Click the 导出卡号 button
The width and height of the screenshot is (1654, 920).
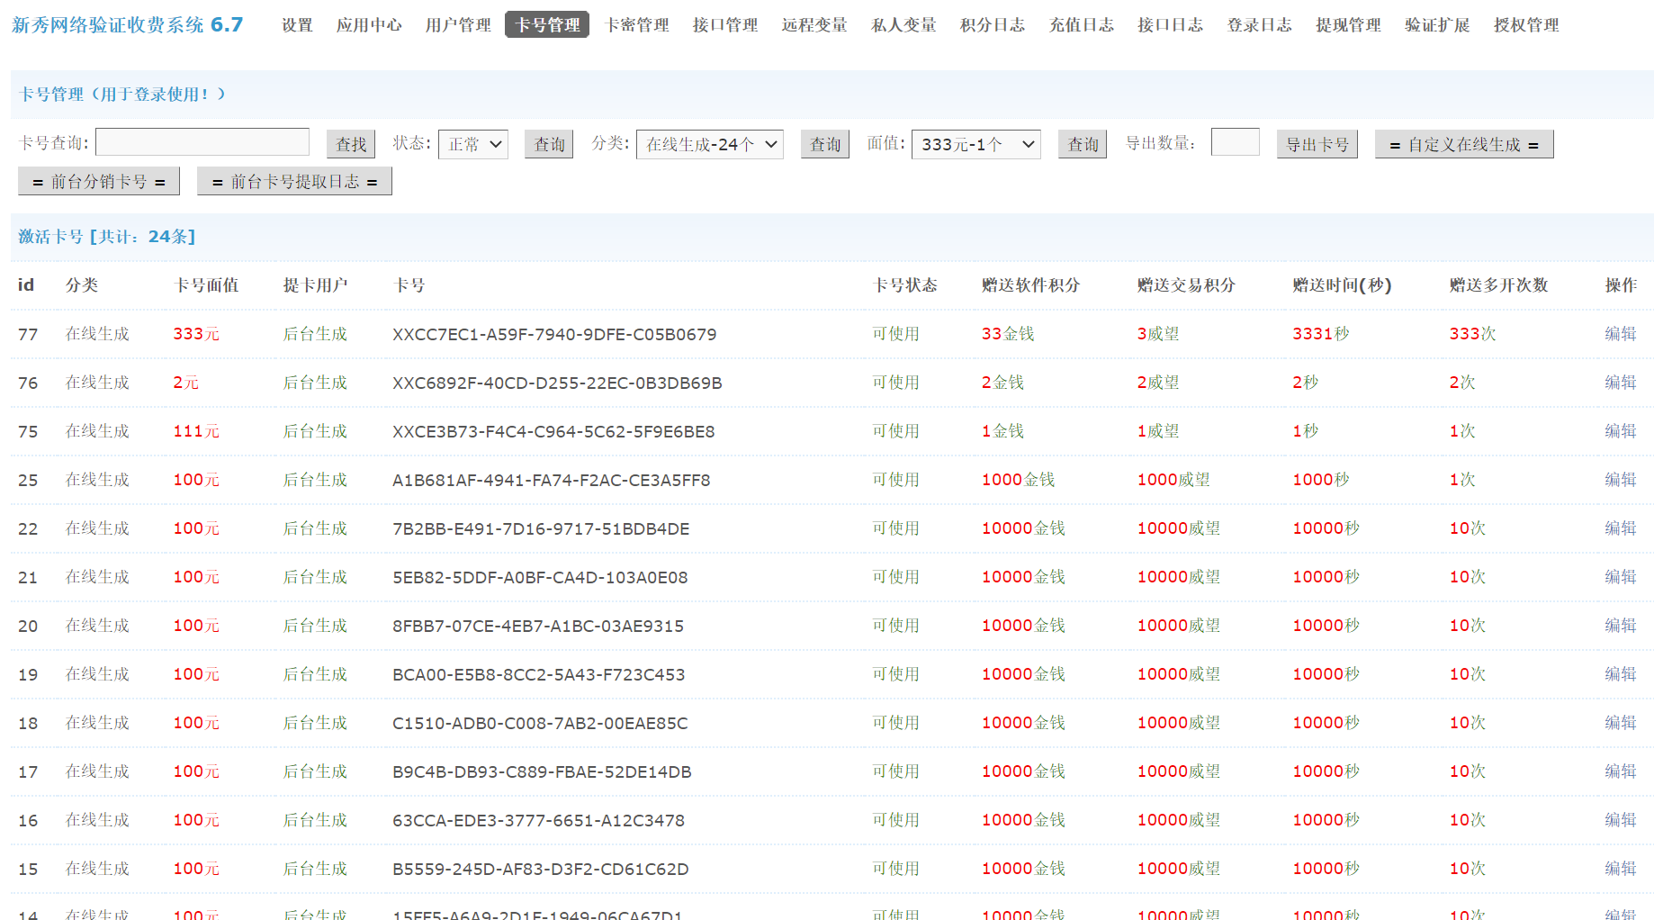click(1317, 144)
